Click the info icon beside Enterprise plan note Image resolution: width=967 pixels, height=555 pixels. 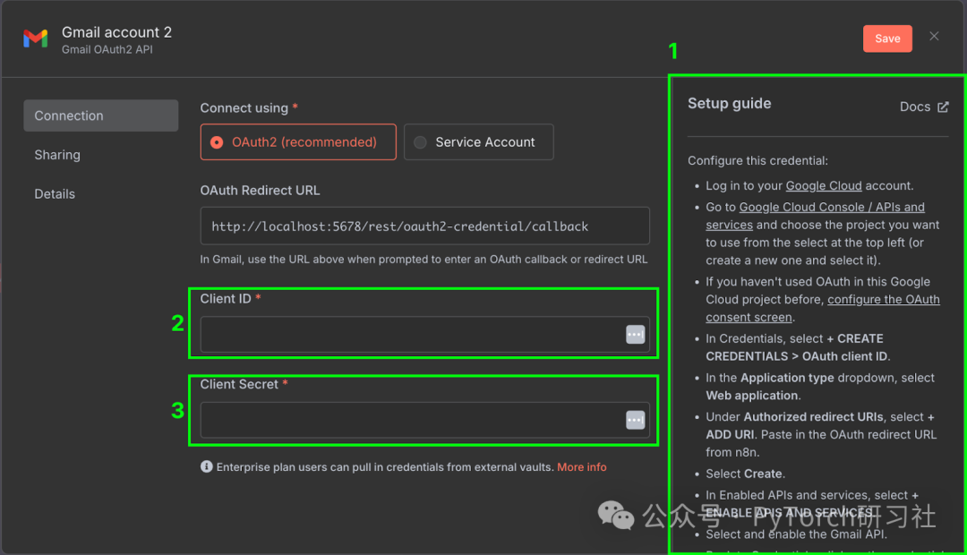207,466
